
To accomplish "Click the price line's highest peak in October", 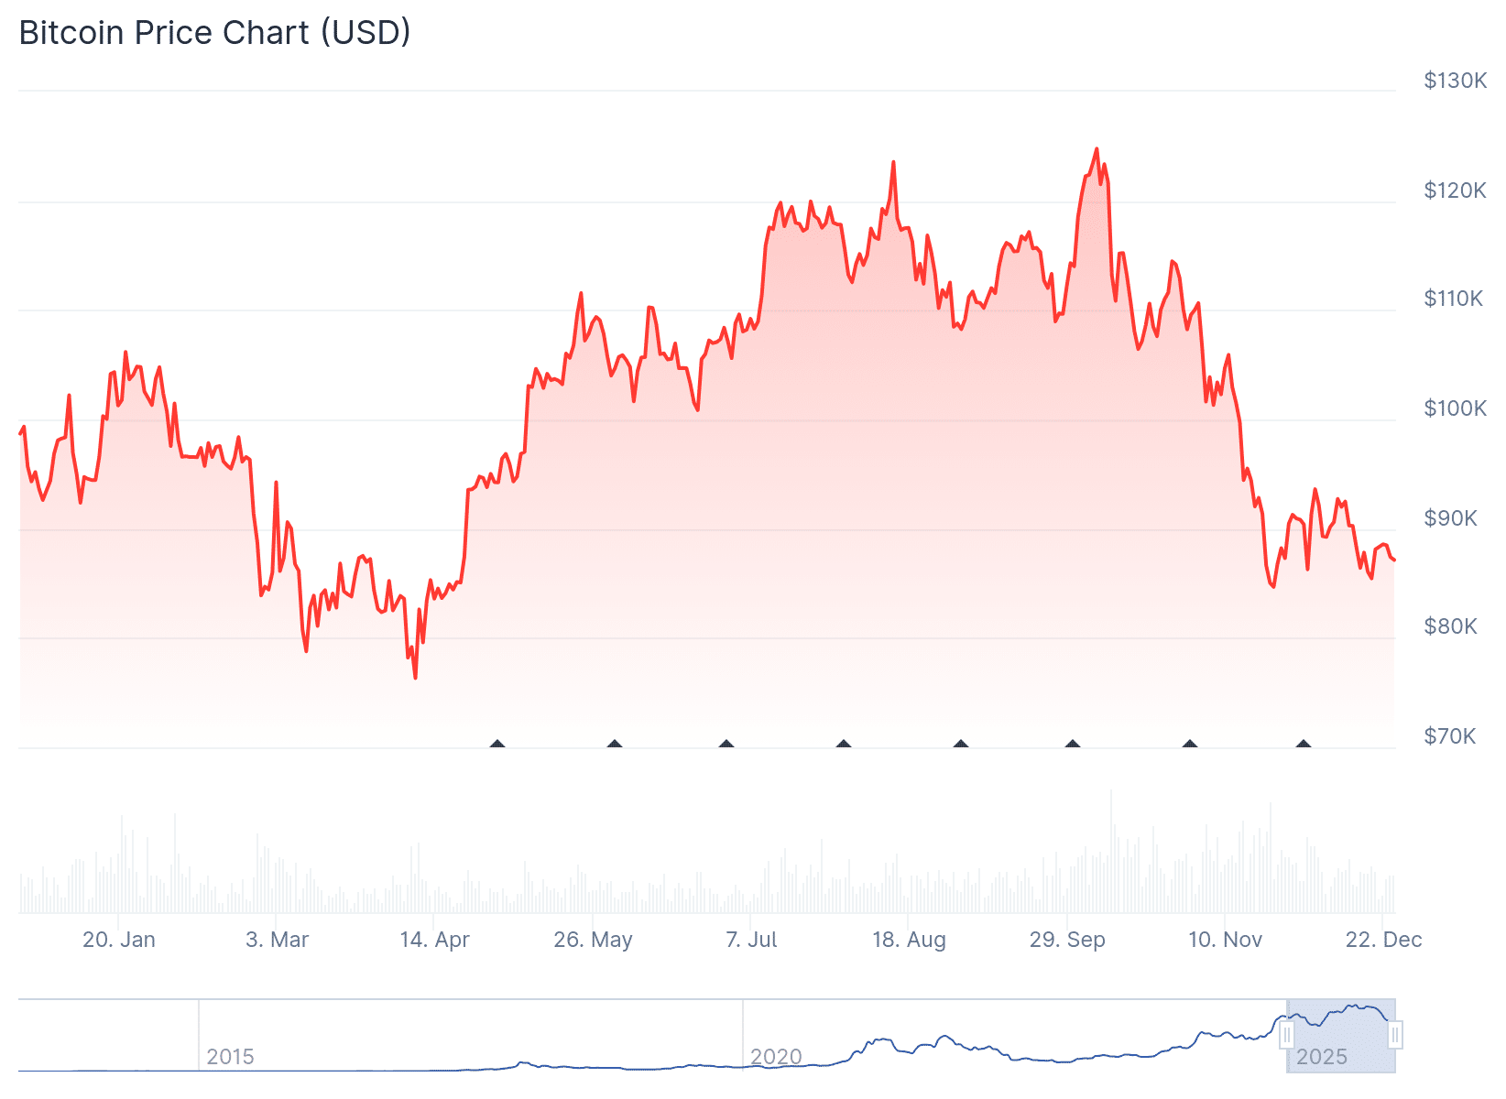I will point(1097,149).
